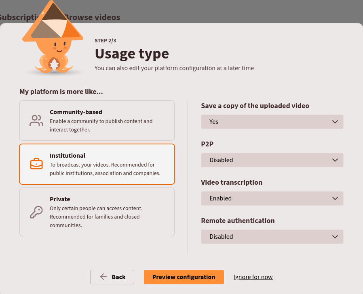Click the Institutional briefcase icon

(36, 164)
